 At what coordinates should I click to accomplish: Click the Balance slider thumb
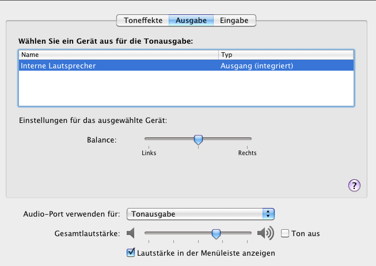point(198,139)
